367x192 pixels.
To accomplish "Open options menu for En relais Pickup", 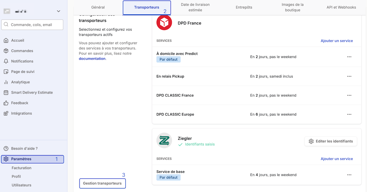I will [x=349, y=76].
